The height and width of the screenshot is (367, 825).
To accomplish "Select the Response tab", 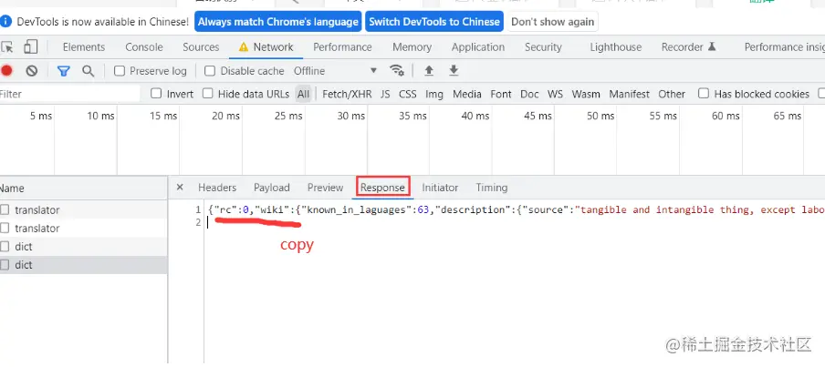I will coord(382,188).
